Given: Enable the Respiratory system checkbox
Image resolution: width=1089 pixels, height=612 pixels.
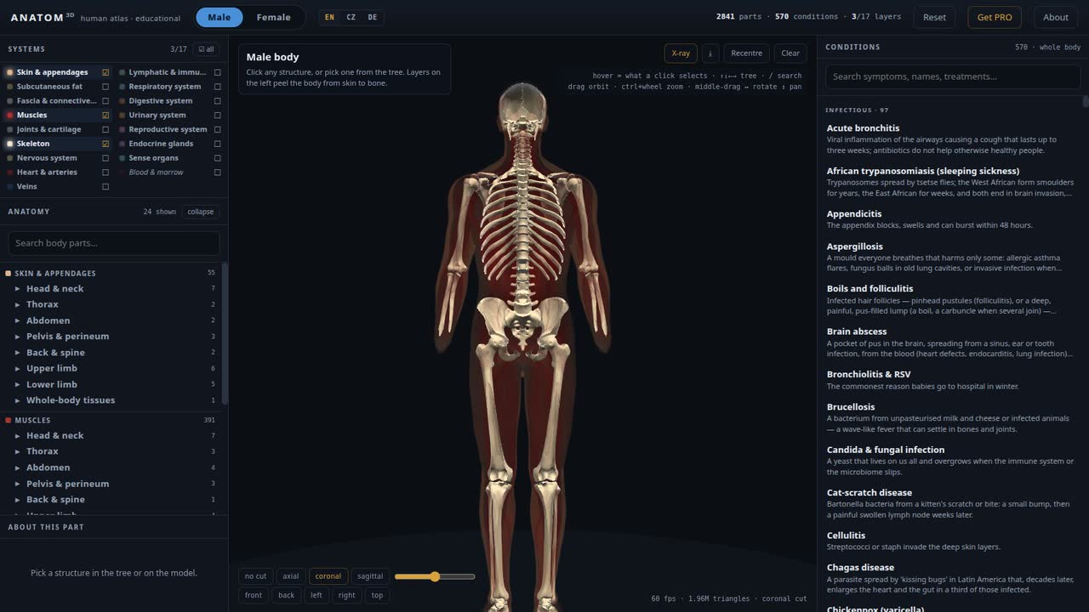Looking at the screenshot, I should coord(218,87).
